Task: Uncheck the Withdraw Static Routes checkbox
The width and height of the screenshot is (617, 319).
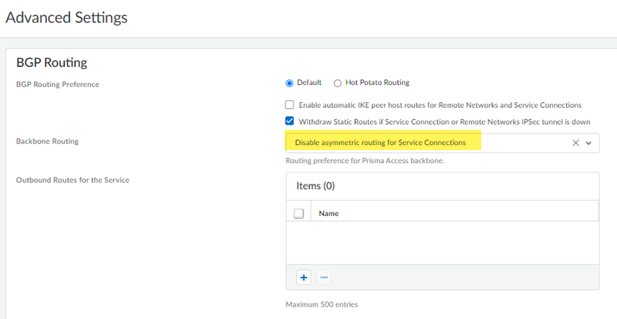Action: (290, 121)
